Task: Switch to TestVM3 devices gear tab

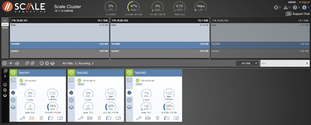Action: pos(129,100)
